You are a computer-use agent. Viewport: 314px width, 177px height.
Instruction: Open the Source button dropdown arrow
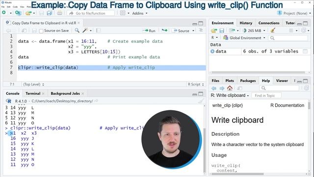click(193, 30)
